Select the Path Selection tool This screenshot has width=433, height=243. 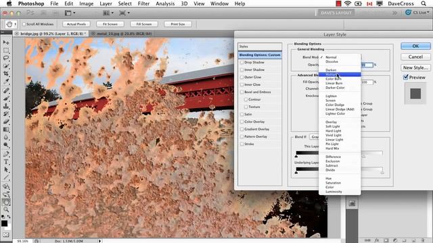6,169
